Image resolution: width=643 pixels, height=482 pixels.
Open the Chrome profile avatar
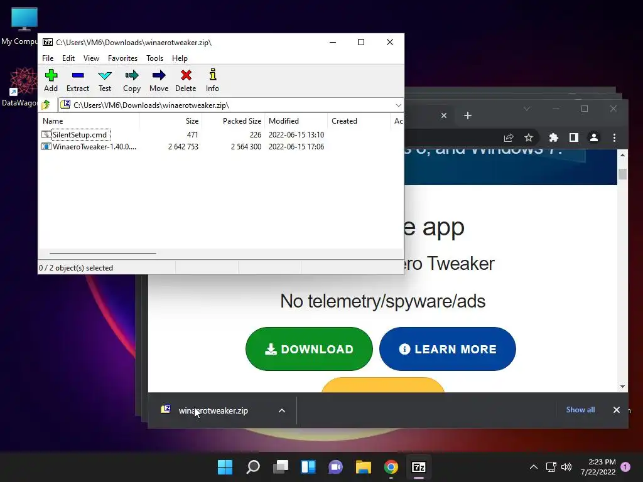pos(594,137)
